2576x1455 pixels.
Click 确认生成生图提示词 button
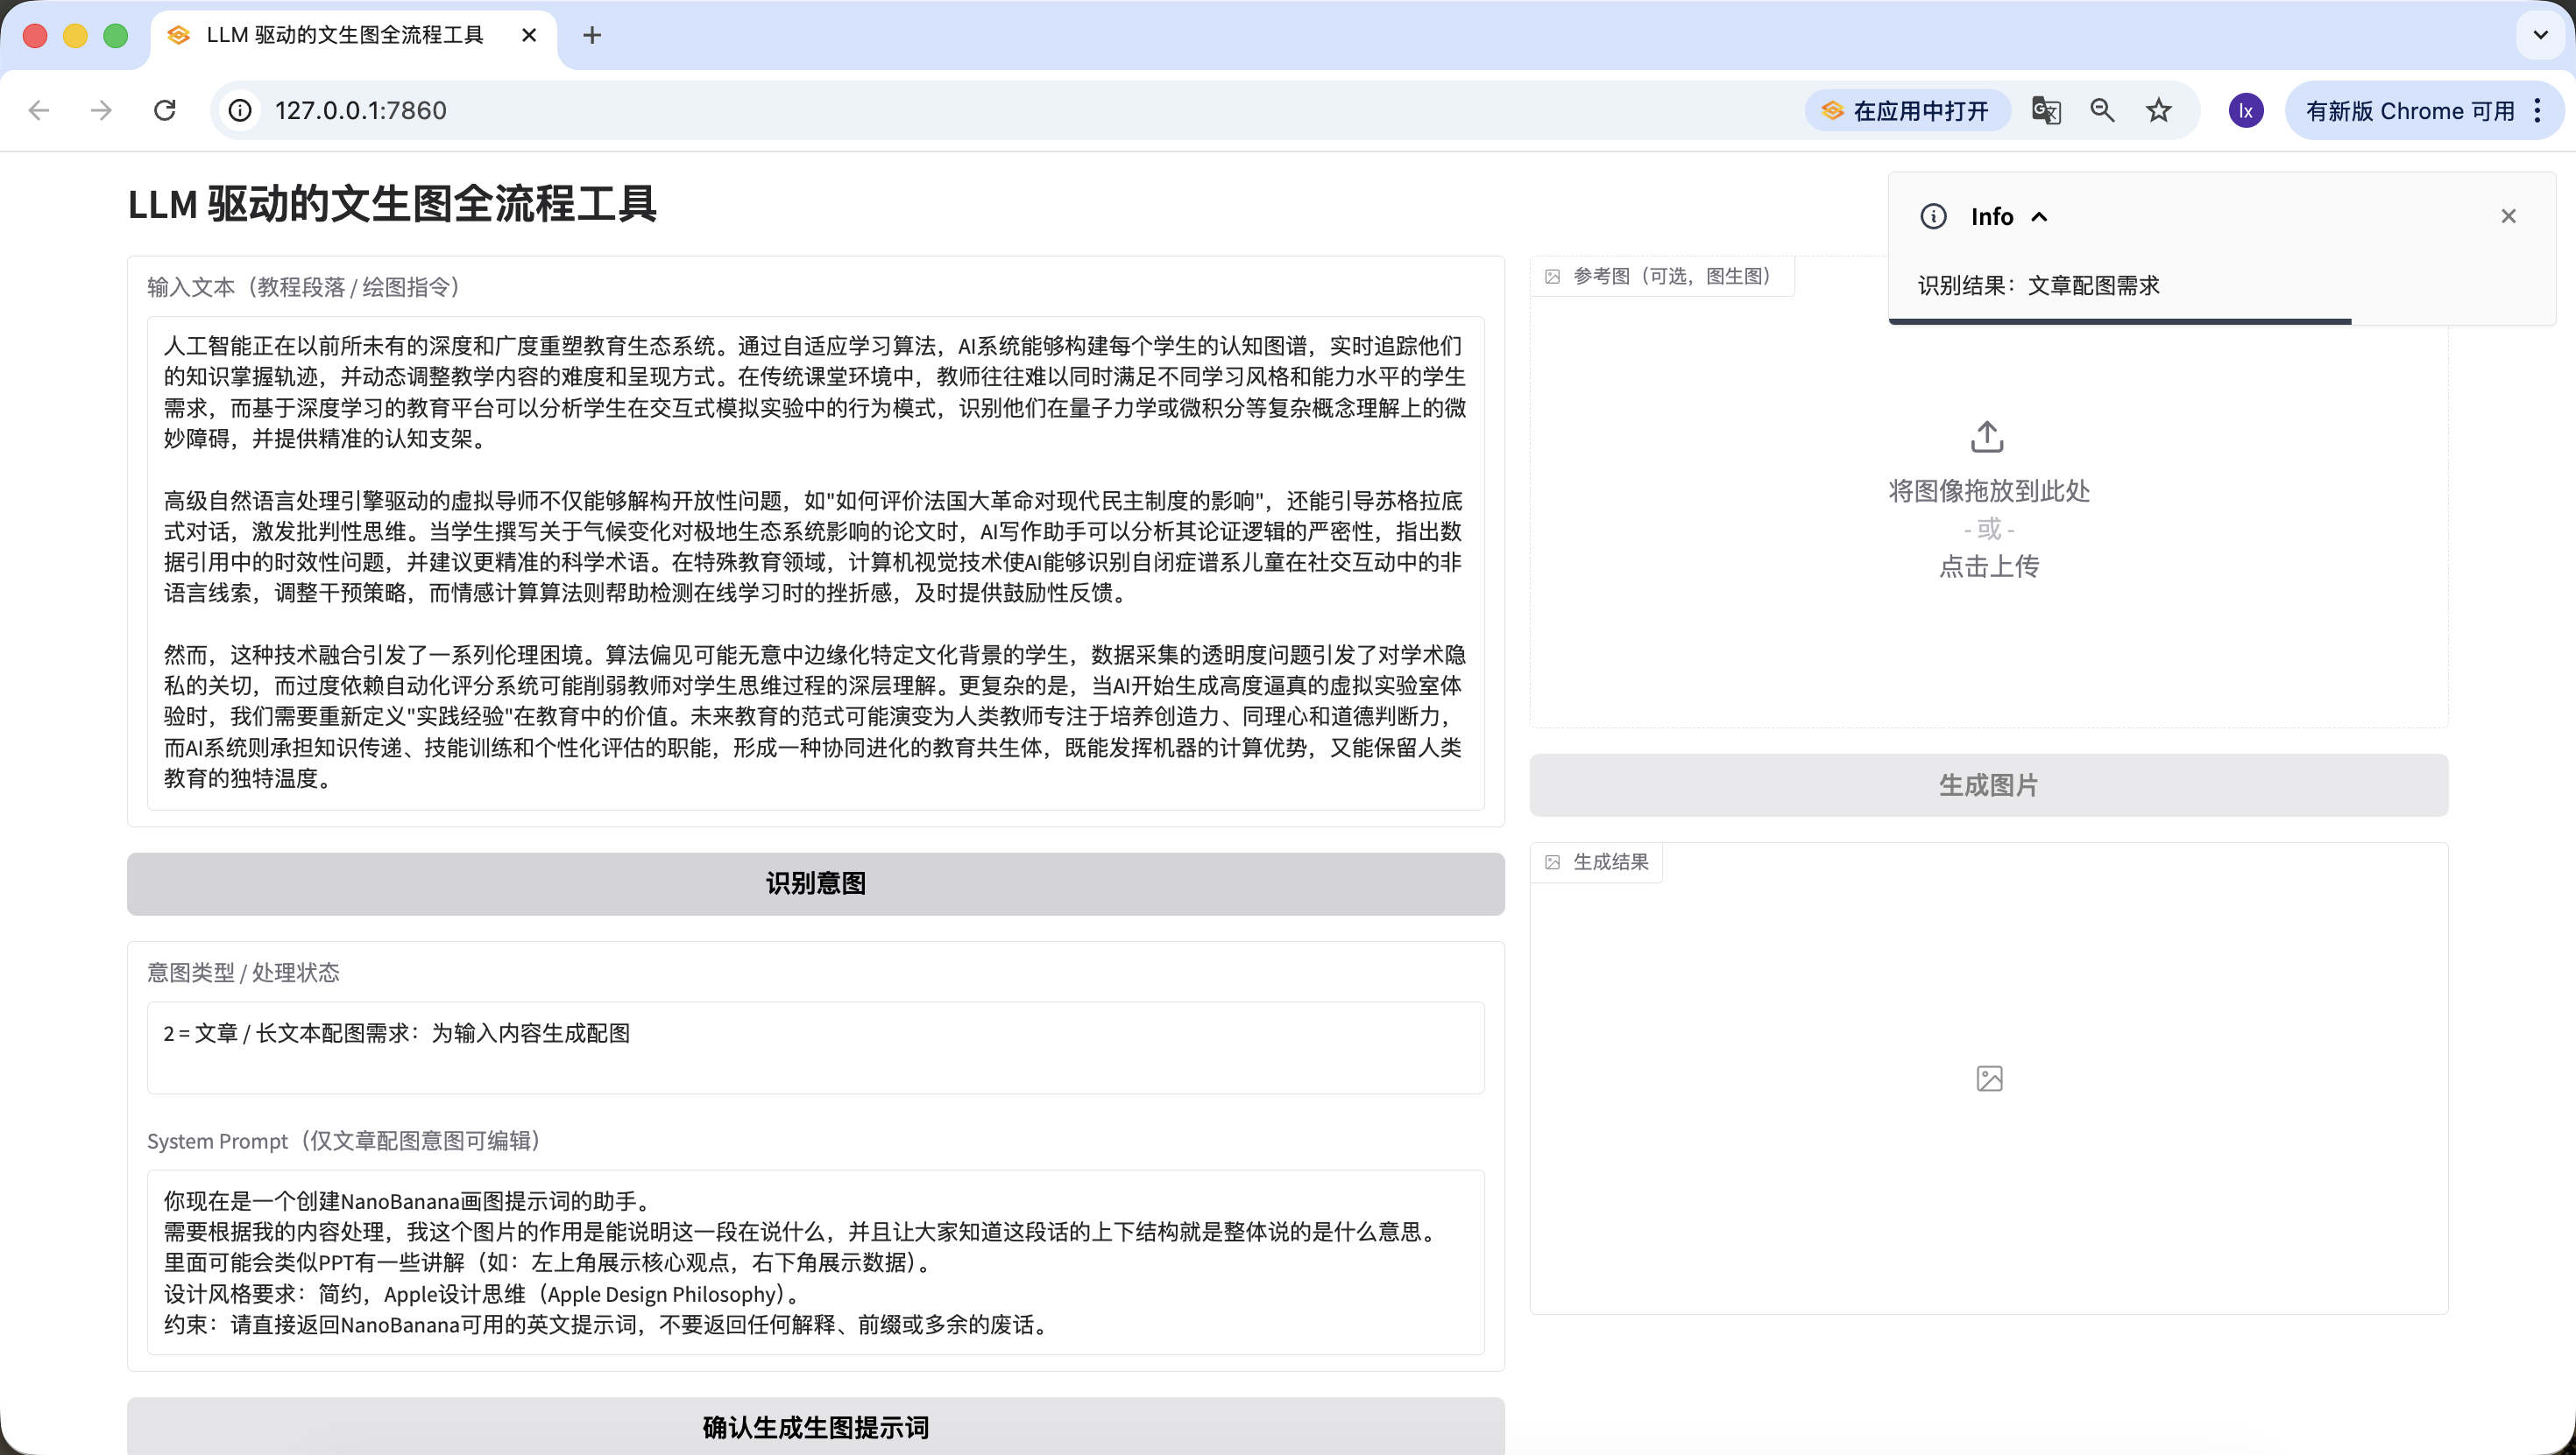click(815, 1426)
